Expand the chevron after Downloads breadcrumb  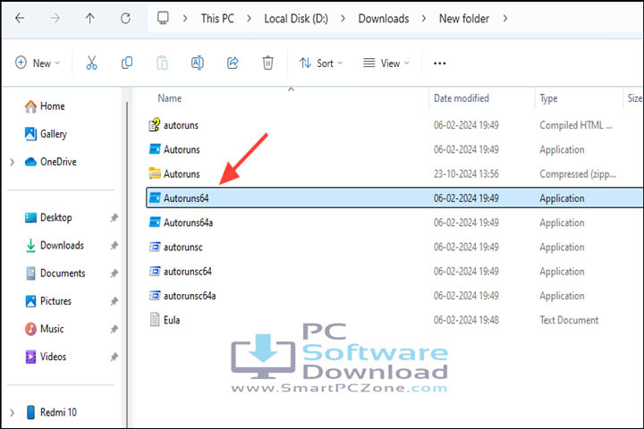point(424,19)
